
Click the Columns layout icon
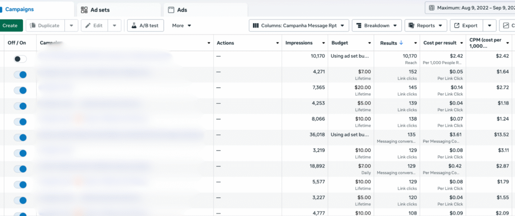coord(256,26)
